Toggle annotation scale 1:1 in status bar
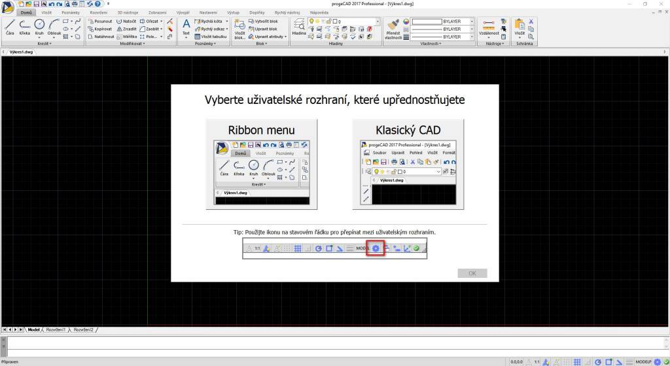The width and height of the screenshot is (670, 366). point(537,361)
